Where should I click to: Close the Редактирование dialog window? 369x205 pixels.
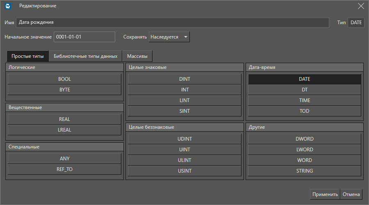(x=361, y=6)
